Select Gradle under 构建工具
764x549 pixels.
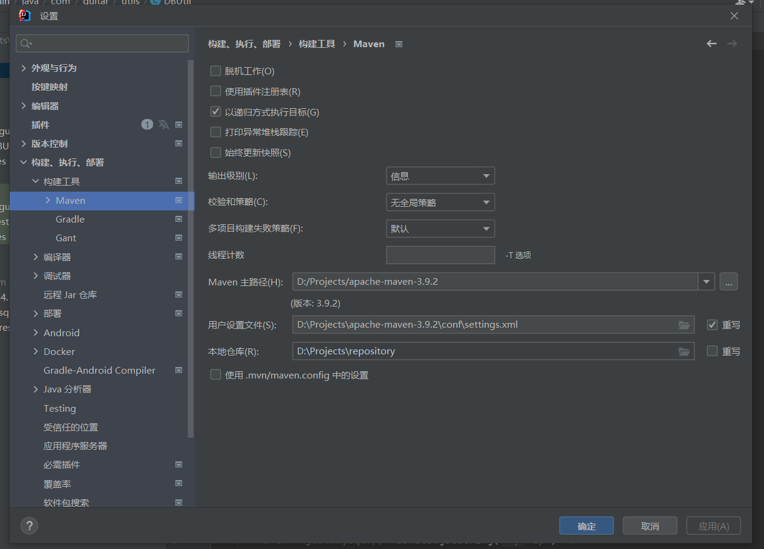[70, 219]
